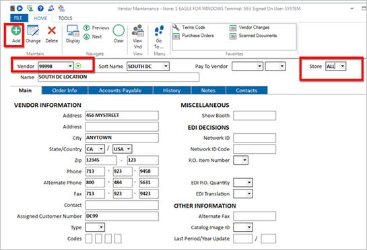Click the blue play icon in title bar
The height and width of the screenshot is (250, 367).
tap(20, 9)
